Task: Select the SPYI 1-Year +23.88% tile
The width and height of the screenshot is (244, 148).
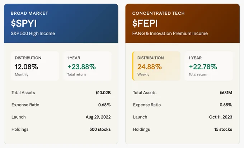Action: [87, 66]
